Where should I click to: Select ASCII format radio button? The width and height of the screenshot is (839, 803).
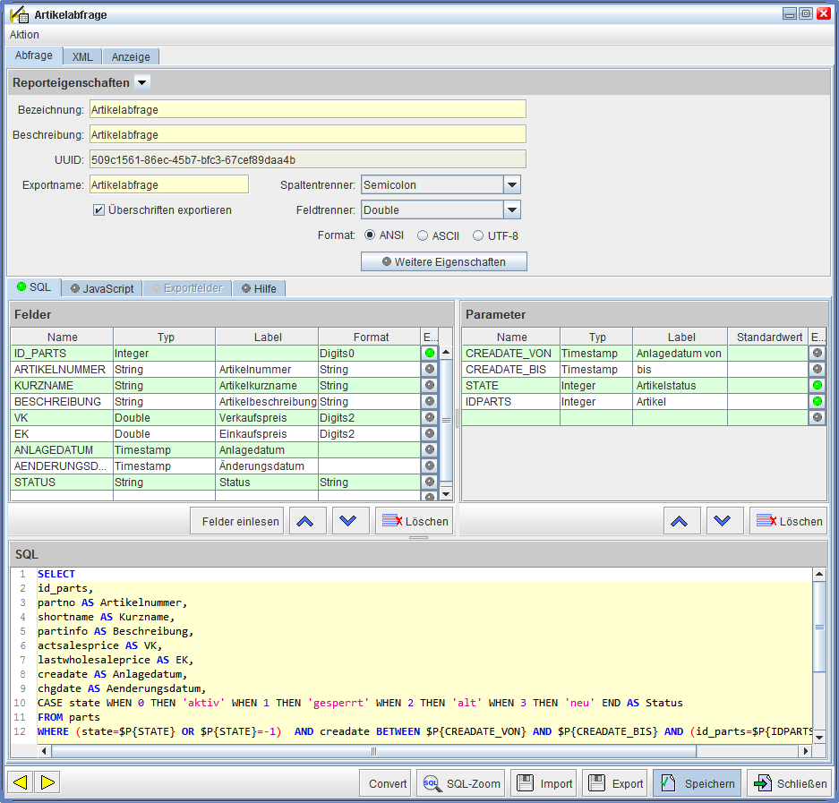point(423,236)
